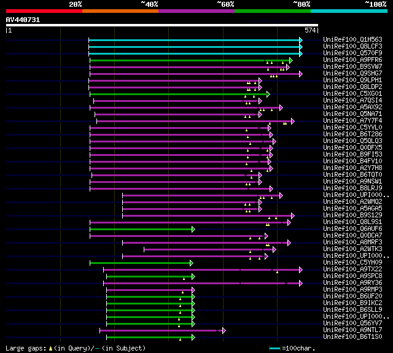Open the UniRef100_Q570F9 entry
Screen dimensions: 393x353
click(x=352, y=53)
